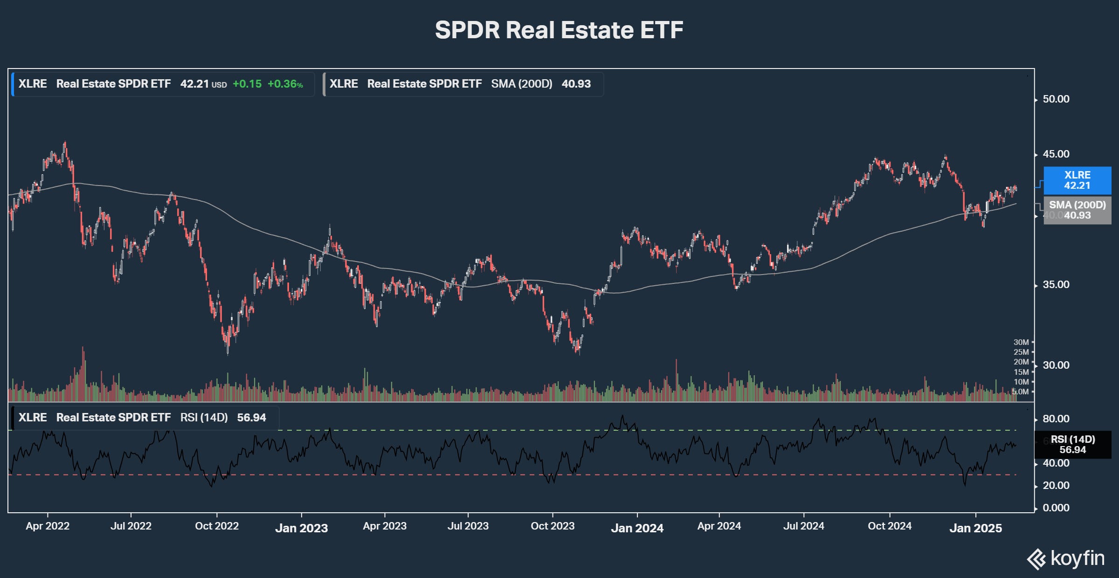
Task: Click the XLRE Real Estate SPDR ETF price legend
Action: [163, 84]
